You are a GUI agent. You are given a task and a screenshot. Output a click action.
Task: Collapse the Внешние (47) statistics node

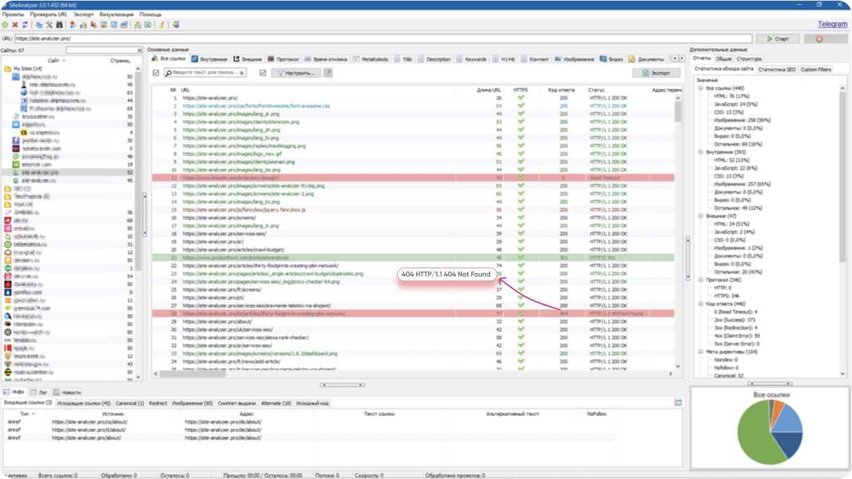point(700,216)
